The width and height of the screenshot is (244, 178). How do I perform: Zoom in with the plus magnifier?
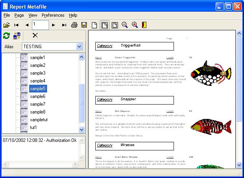click(135, 25)
